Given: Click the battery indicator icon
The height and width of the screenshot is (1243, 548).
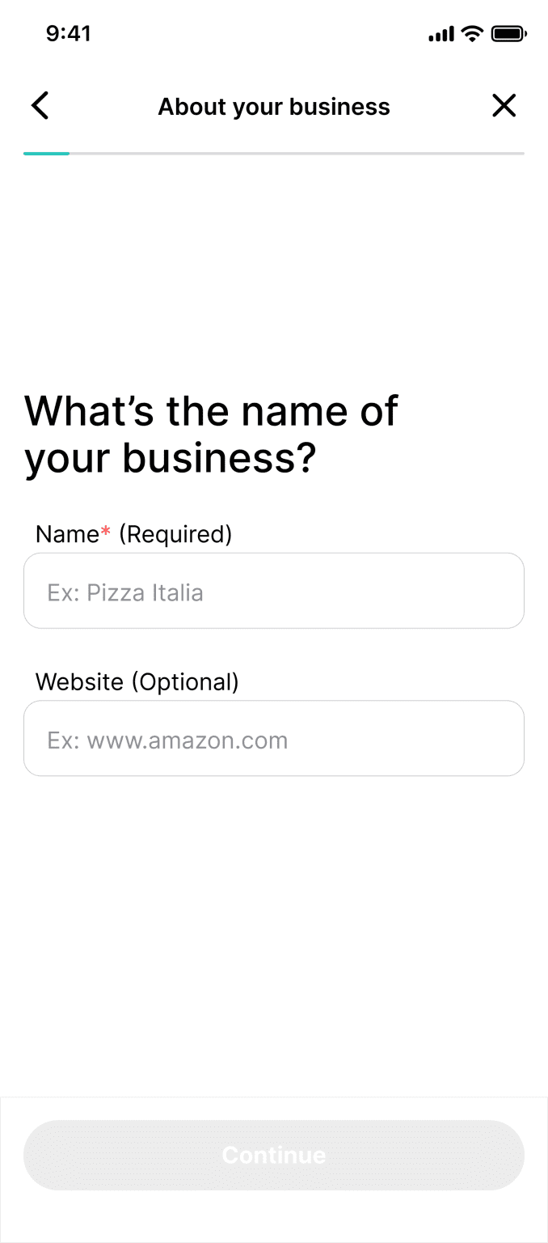Looking at the screenshot, I should coord(509,34).
